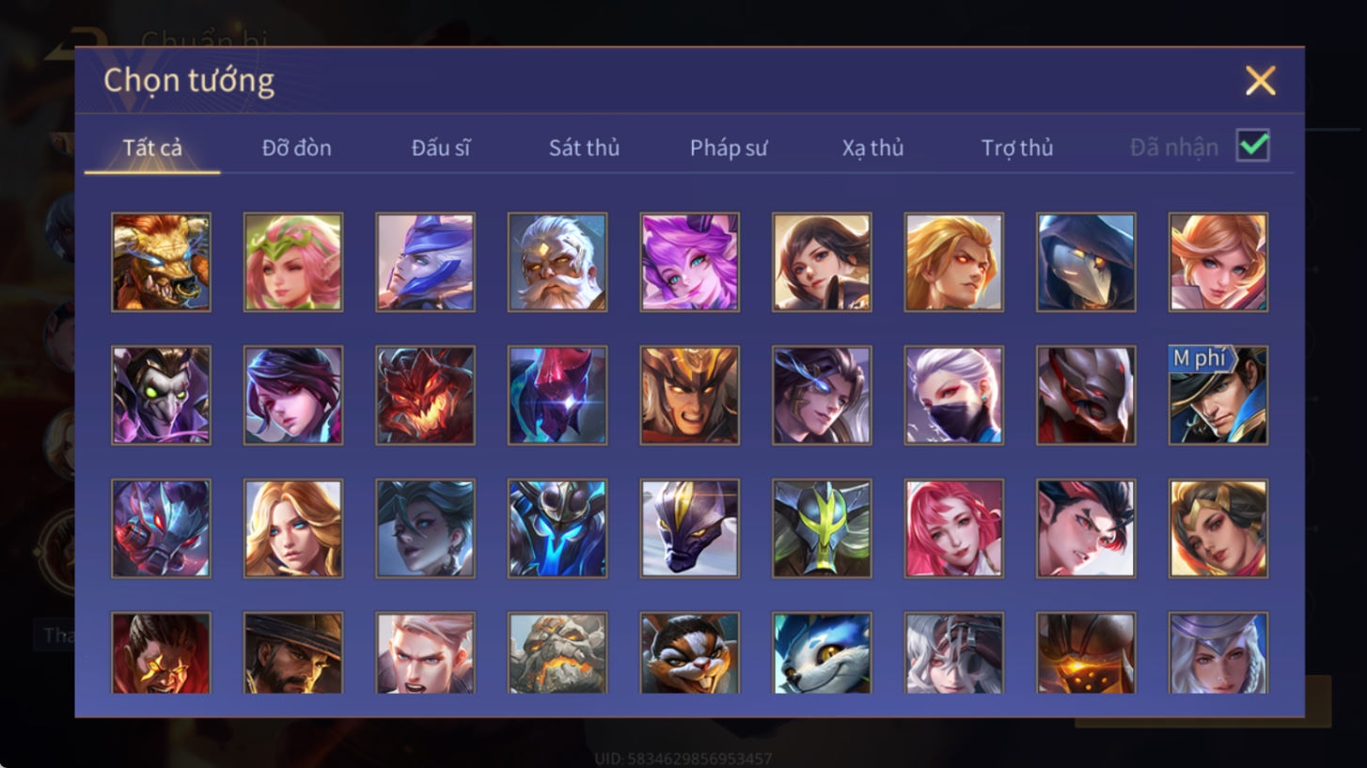Choose the blue-armored knight hero portrait

tap(558, 528)
